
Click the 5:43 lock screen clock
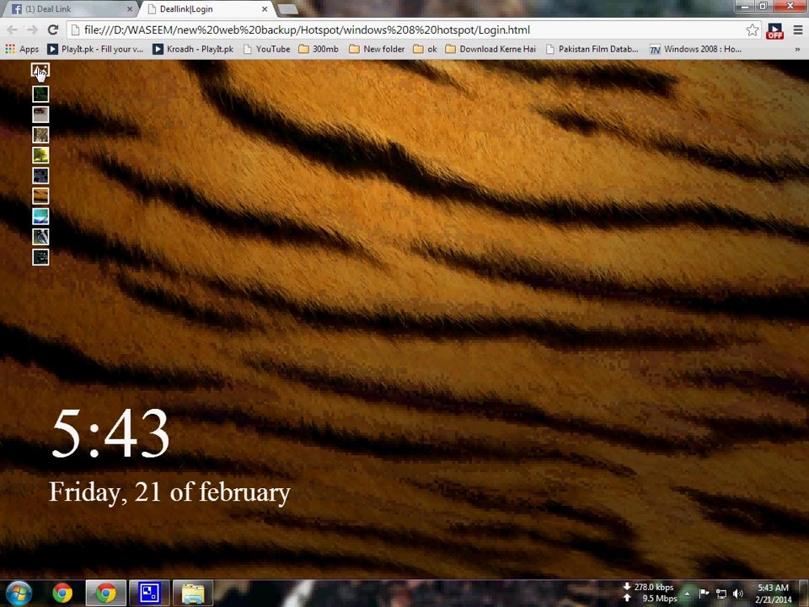(x=110, y=434)
